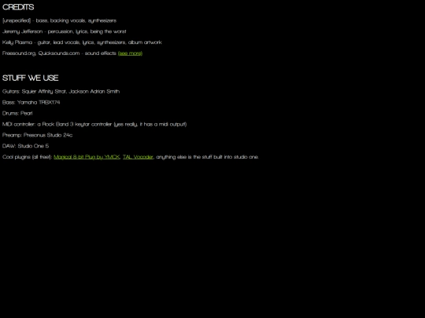425x318 pixels.
Task: Click the STUFF WE USE heading
Action: pyautogui.click(x=31, y=78)
